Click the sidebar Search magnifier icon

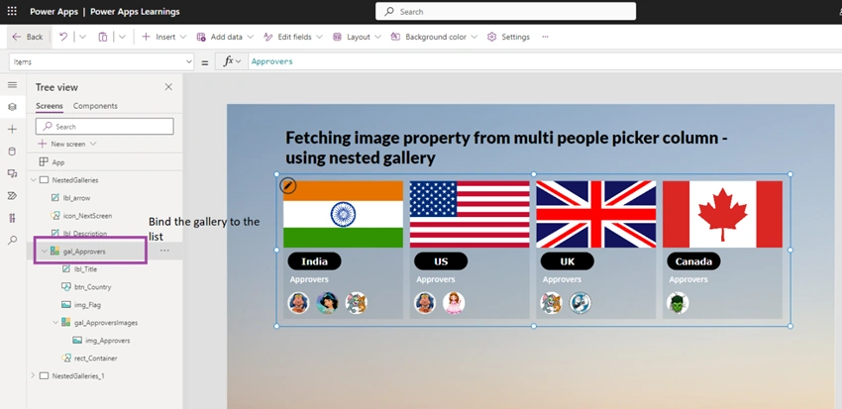12,240
